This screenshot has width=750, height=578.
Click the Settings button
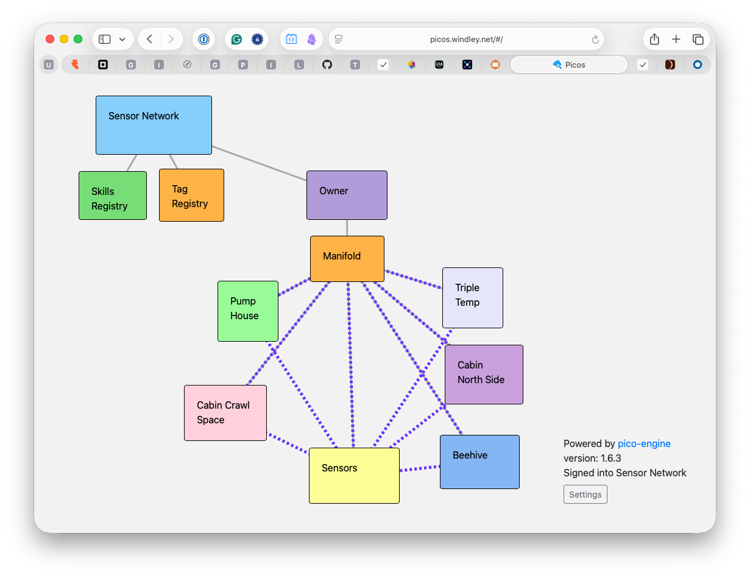(x=585, y=495)
